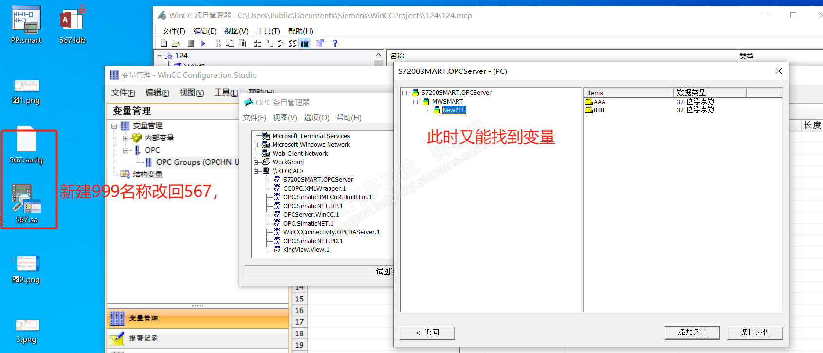The image size is (823, 353).
Task: Open 编辑(E) menu in WinCC project manager
Action: coord(205,31)
